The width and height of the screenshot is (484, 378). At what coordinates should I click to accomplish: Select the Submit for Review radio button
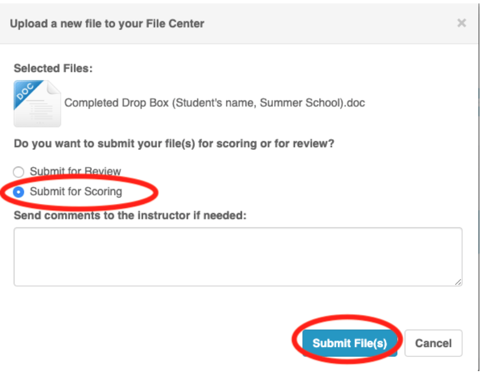tap(20, 172)
